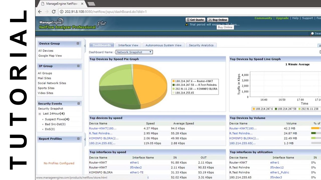Open Video Sites group
The height and width of the screenshot is (180, 321).
coord(45,93)
